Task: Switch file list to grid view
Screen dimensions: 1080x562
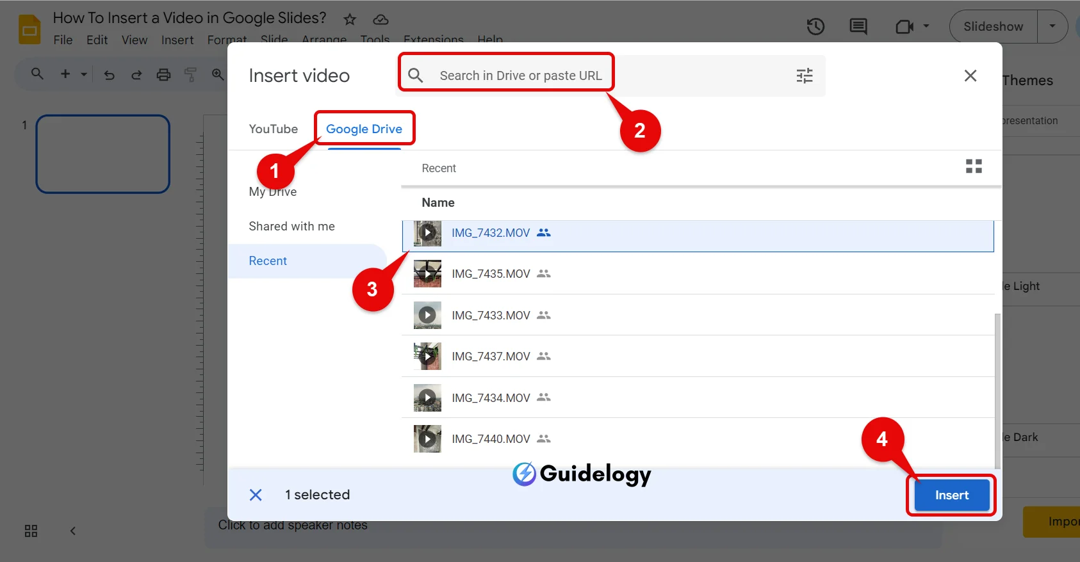Action: pos(974,166)
